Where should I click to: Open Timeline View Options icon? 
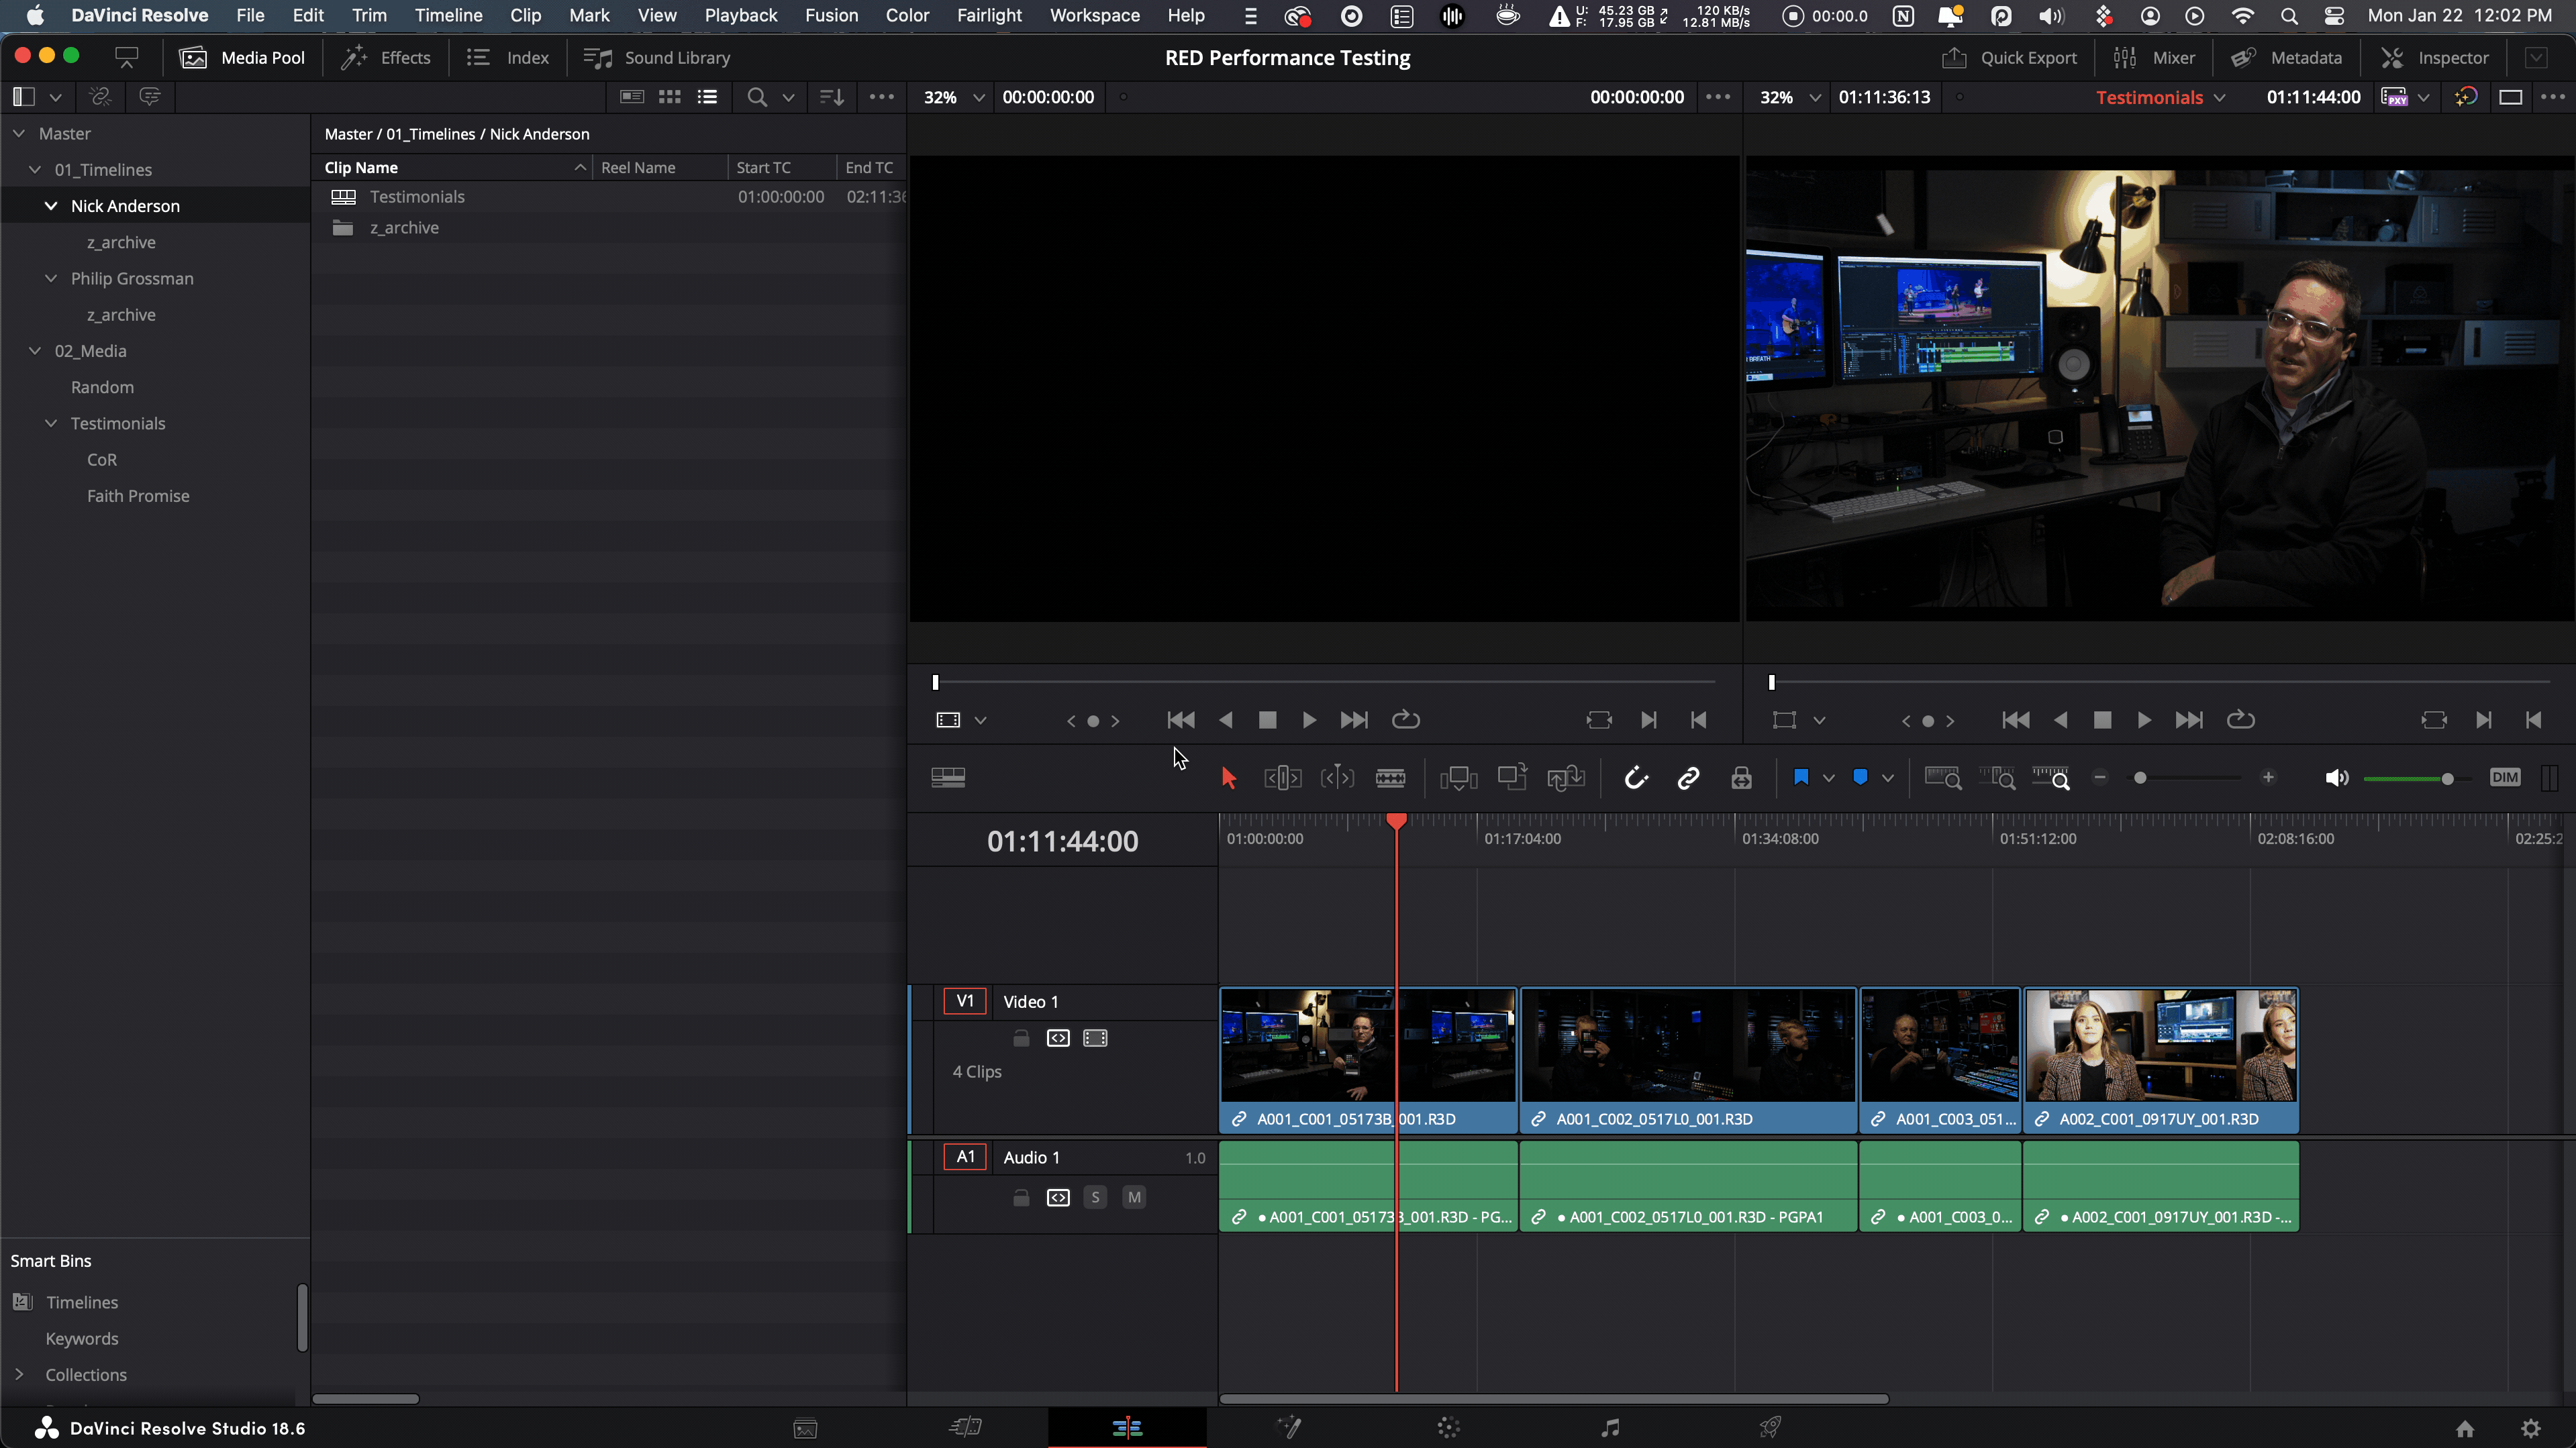point(948,778)
